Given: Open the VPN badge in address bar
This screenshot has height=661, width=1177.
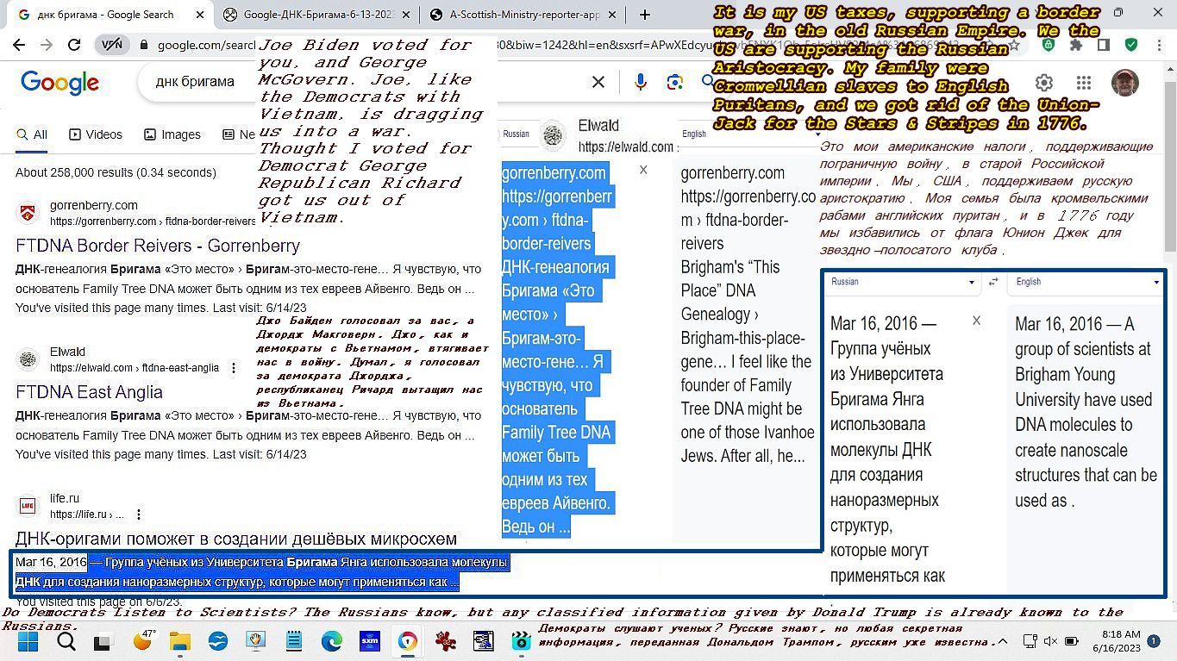Looking at the screenshot, I should point(112,45).
